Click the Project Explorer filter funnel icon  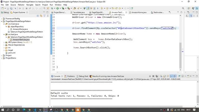44,16
